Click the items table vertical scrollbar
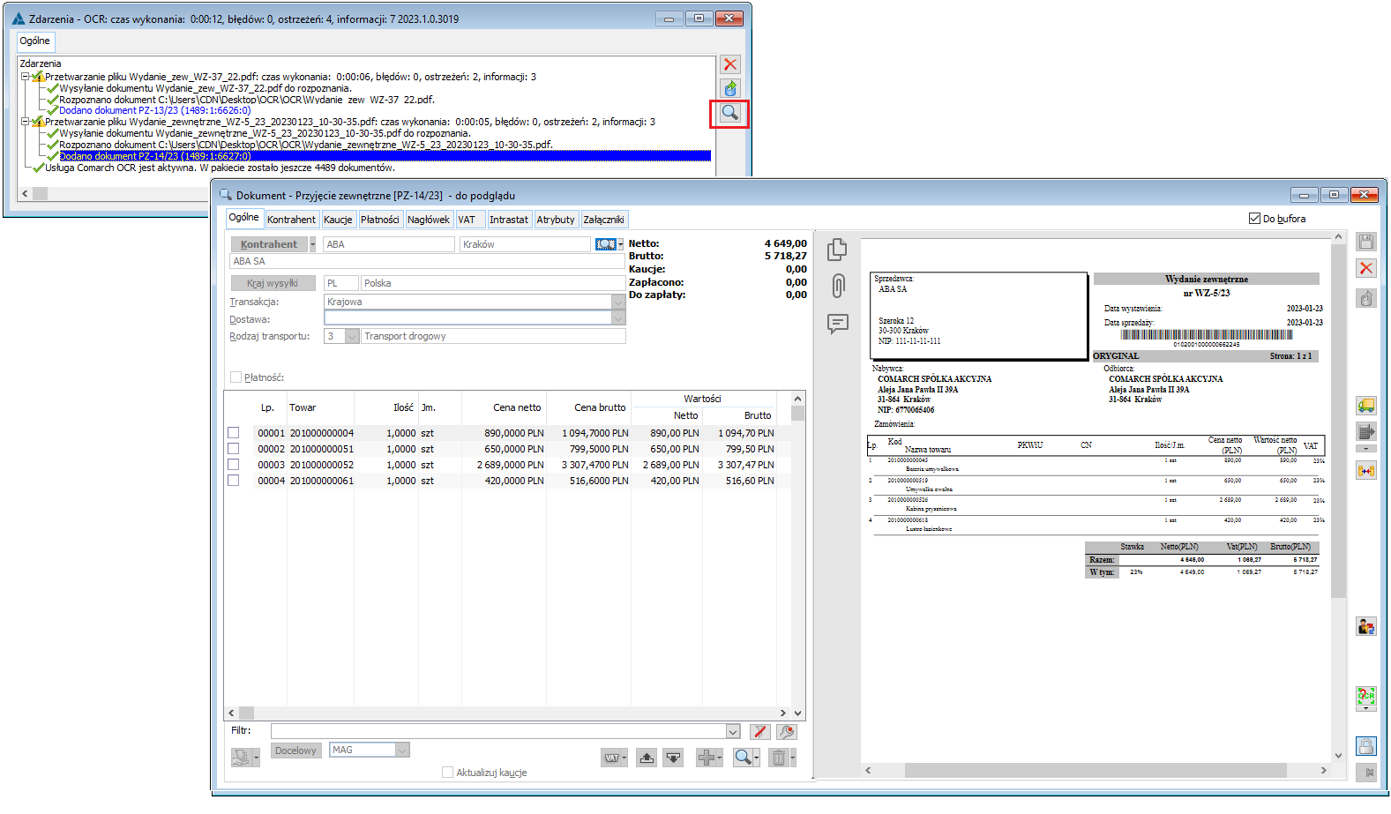1391x814 pixels. 797,556
